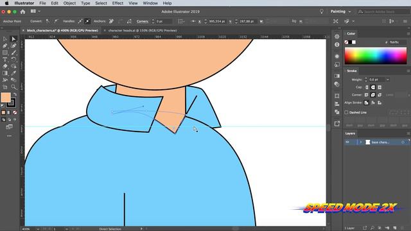Toggle visibility of base chara layer

coord(347,142)
